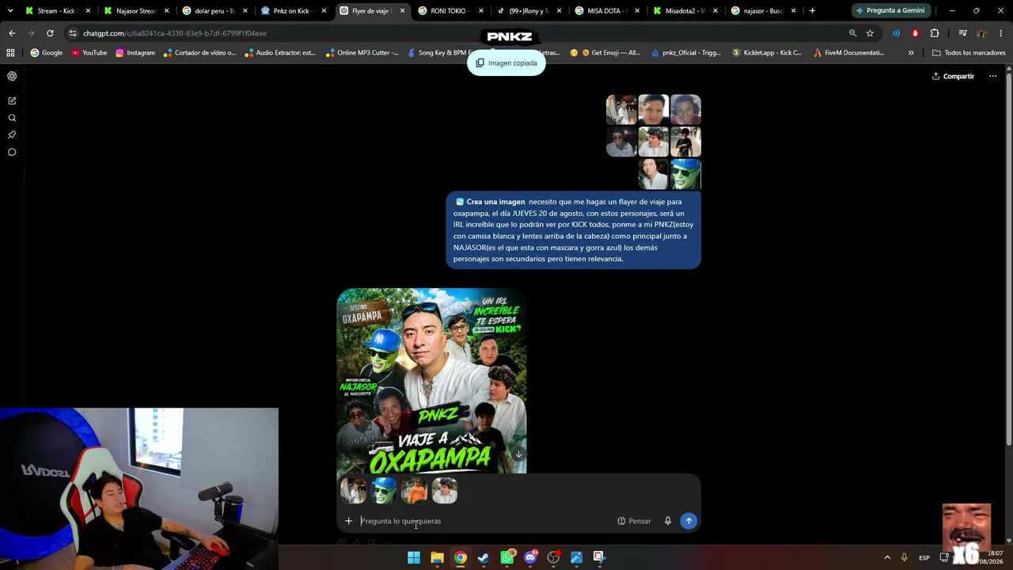The width and height of the screenshot is (1013, 570).
Task: Switch to the 'Stream - Kick' tab
Action: 57,11
